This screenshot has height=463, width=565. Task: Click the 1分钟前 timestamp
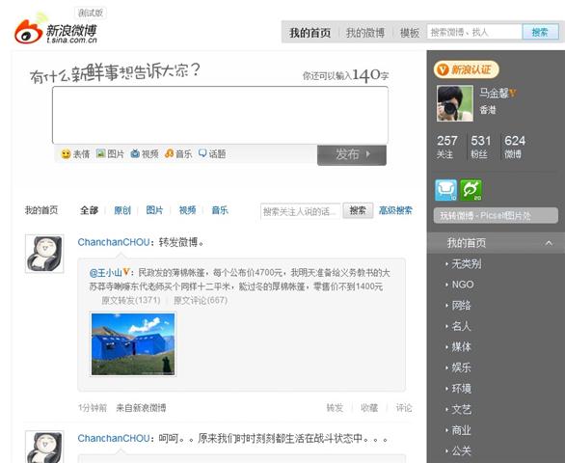(93, 408)
